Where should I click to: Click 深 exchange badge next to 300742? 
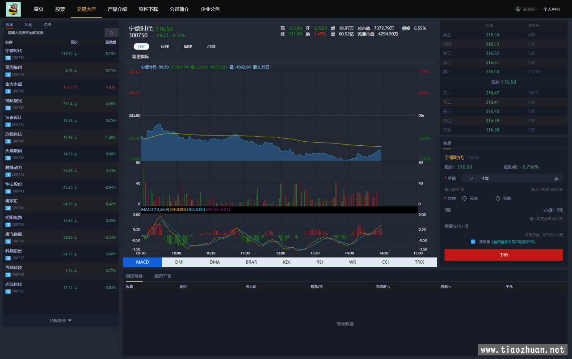pos(8,174)
